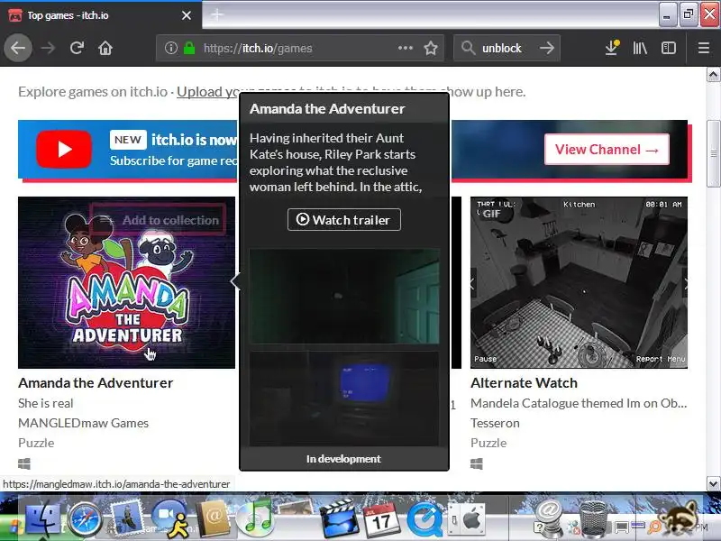721x541 pixels.
Task: Click the forward navigation arrow
Action: pos(48,48)
